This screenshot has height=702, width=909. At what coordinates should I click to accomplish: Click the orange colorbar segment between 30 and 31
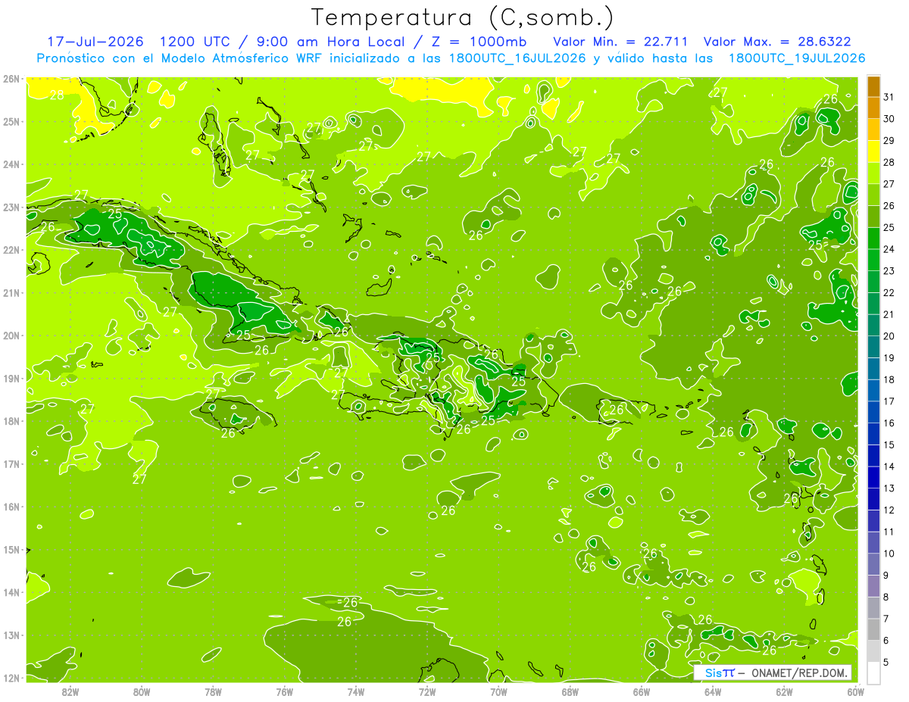click(873, 108)
